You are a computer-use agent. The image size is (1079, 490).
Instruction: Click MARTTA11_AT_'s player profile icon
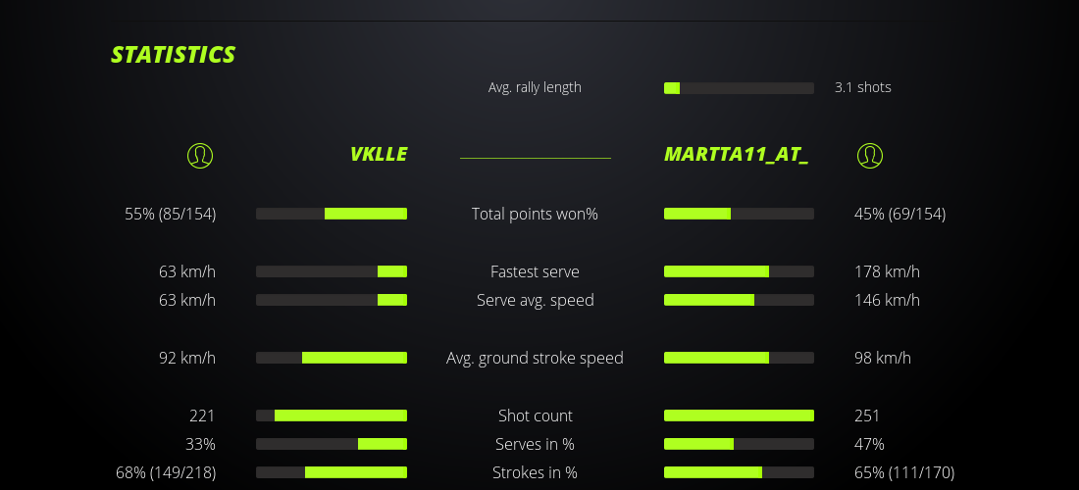pos(870,155)
